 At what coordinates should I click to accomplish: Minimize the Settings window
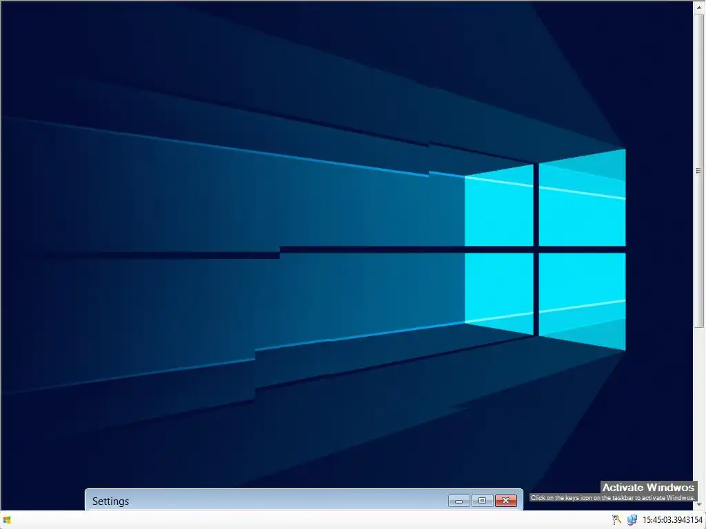[x=458, y=501]
